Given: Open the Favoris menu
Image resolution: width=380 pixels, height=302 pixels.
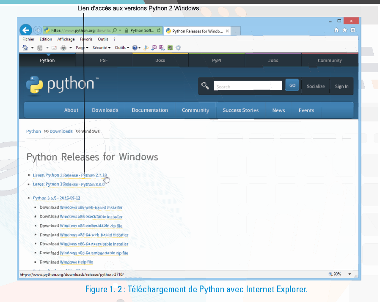Looking at the screenshot, I should click(86, 39).
